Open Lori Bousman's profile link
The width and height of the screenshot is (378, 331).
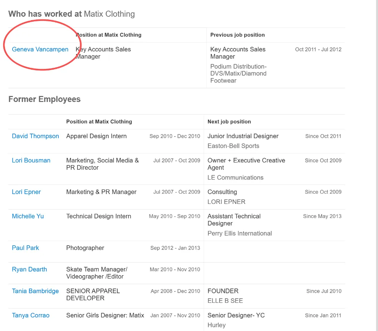coord(31,160)
